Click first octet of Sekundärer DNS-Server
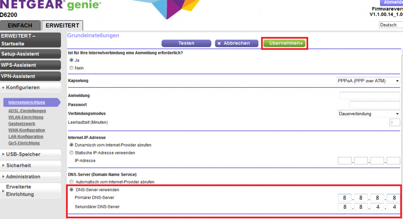 click(x=345, y=207)
